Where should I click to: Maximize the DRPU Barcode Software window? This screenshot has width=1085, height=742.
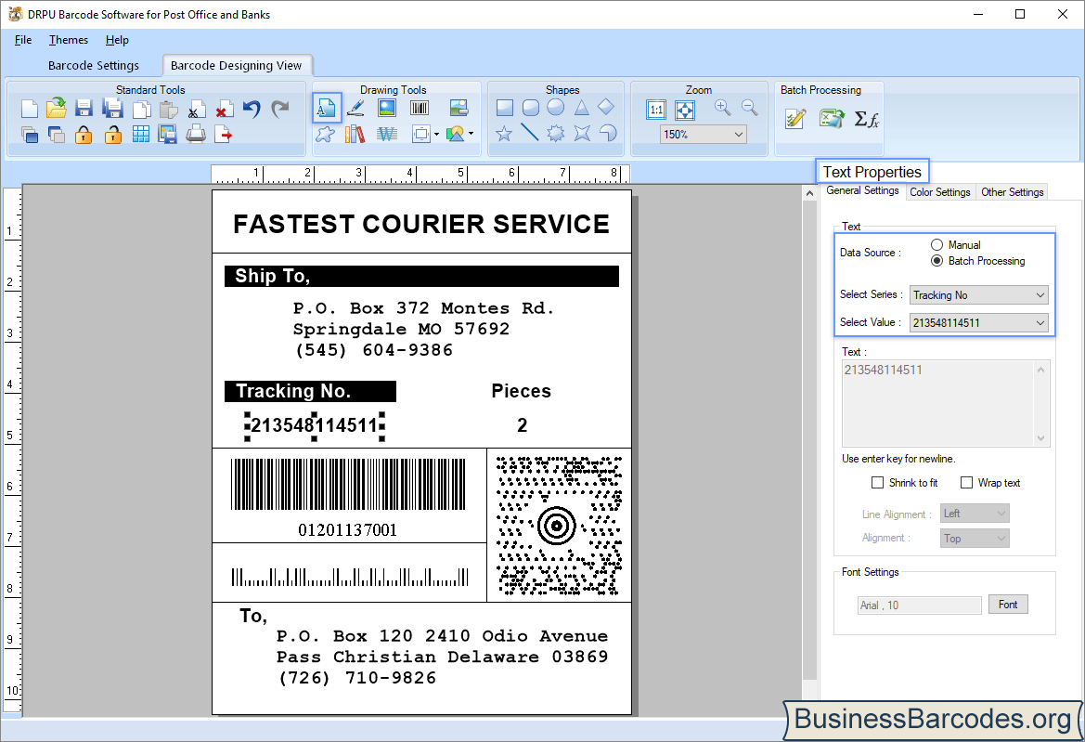tap(1019, 14)
